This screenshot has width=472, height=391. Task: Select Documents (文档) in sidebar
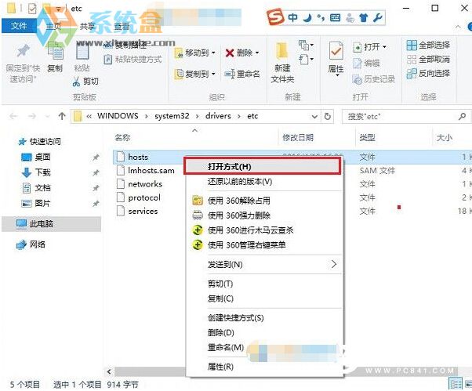tap(36, 188)
